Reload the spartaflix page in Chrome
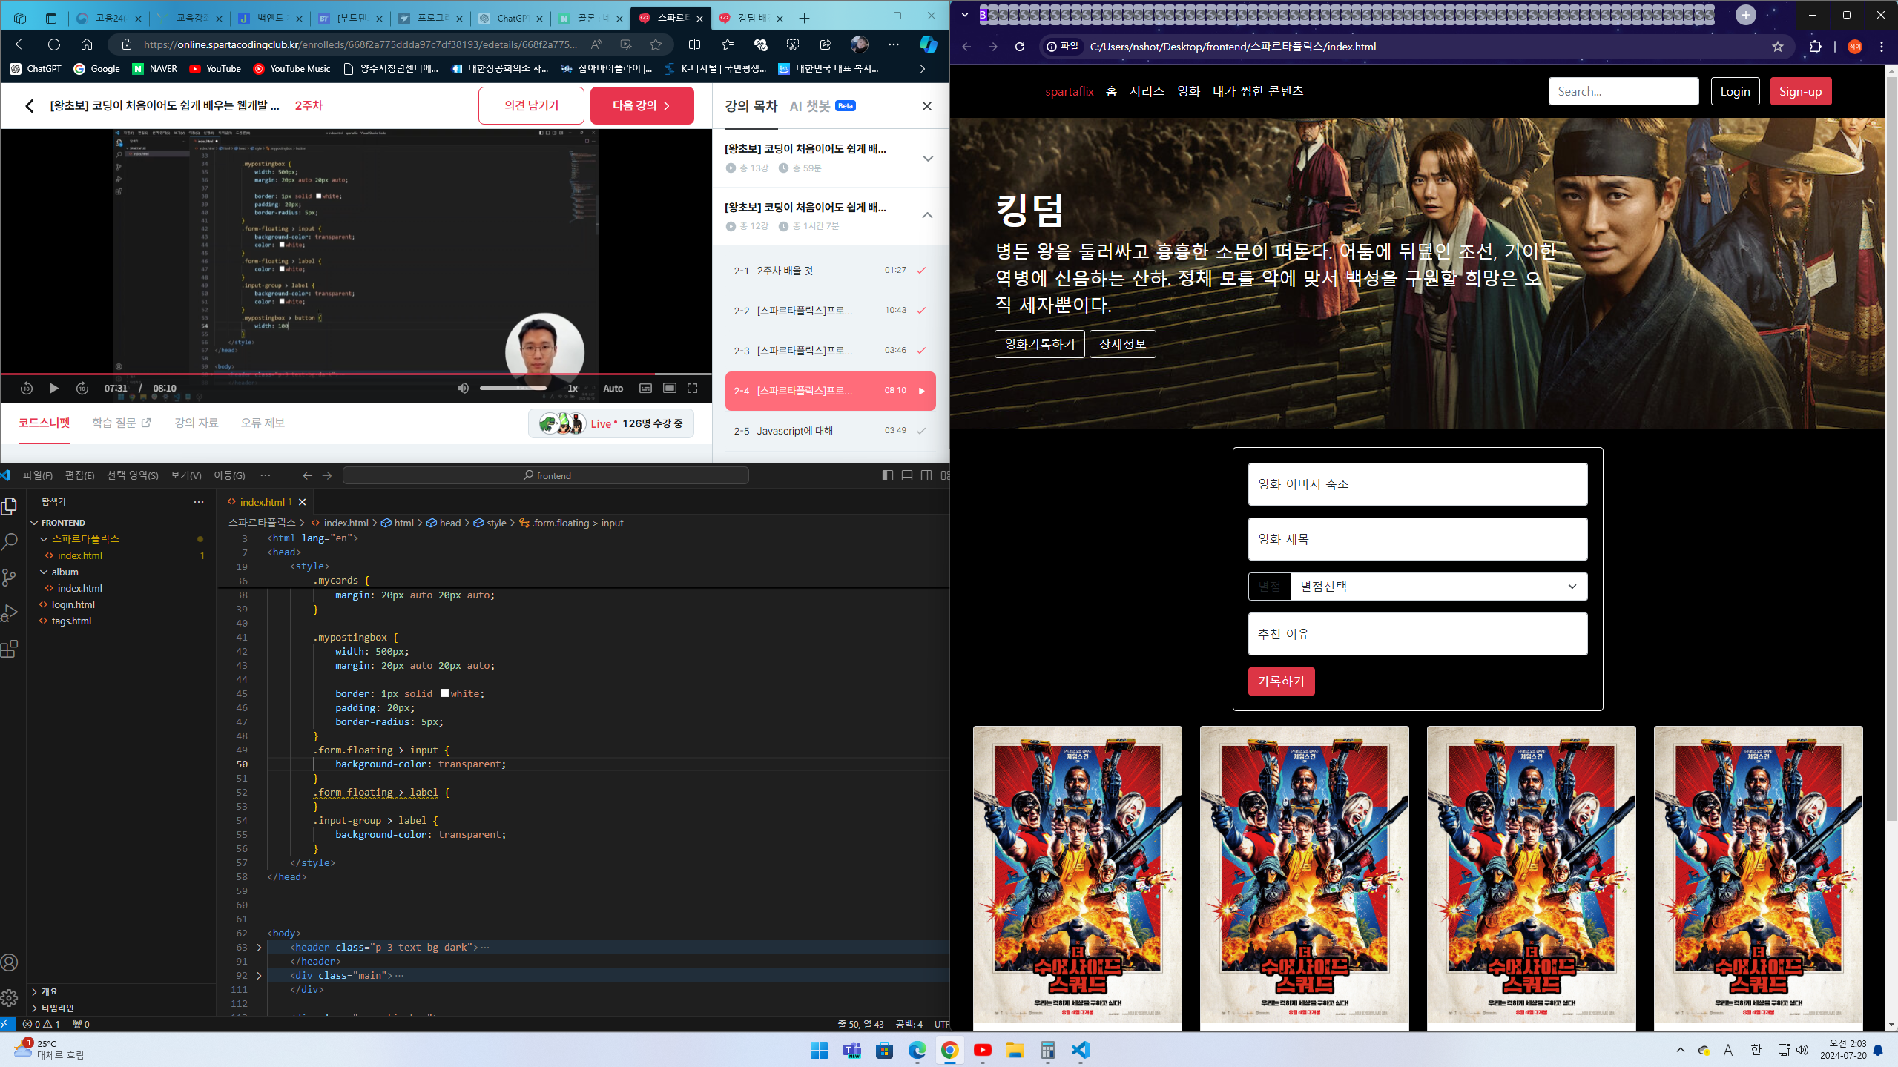Screen dimensions: 1898x1067 (x=1020, y=47)
